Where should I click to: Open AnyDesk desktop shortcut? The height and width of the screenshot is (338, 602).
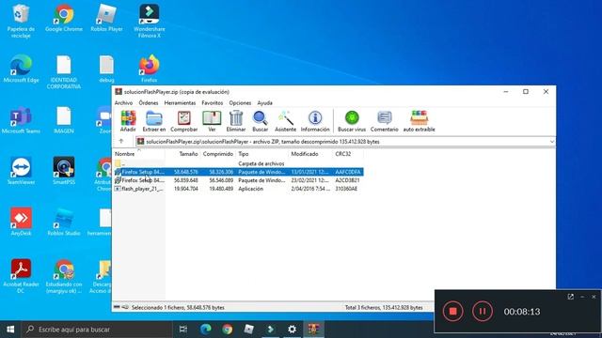[21, 222]
